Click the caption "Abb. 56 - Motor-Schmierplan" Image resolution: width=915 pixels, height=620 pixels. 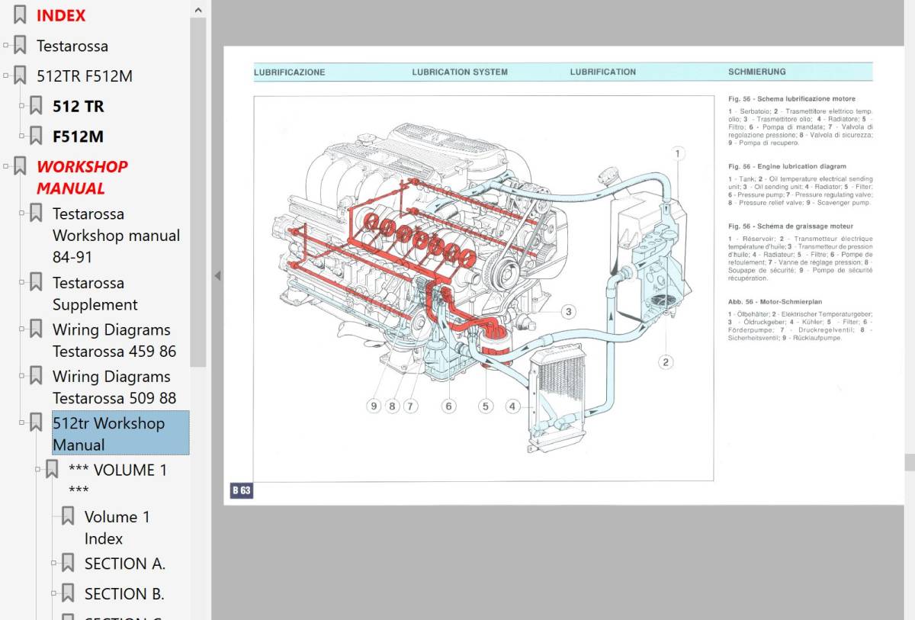pyautogui.click(x=775, y=302)
